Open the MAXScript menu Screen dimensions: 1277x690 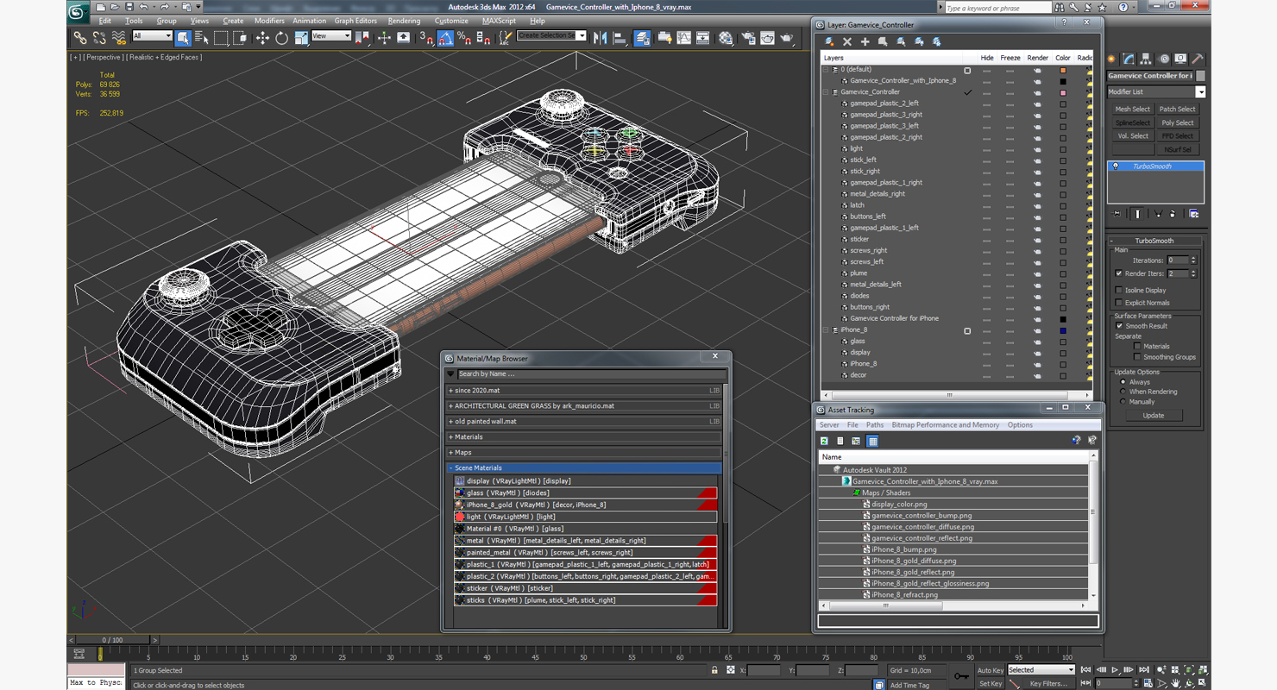[x=499, y=21]
